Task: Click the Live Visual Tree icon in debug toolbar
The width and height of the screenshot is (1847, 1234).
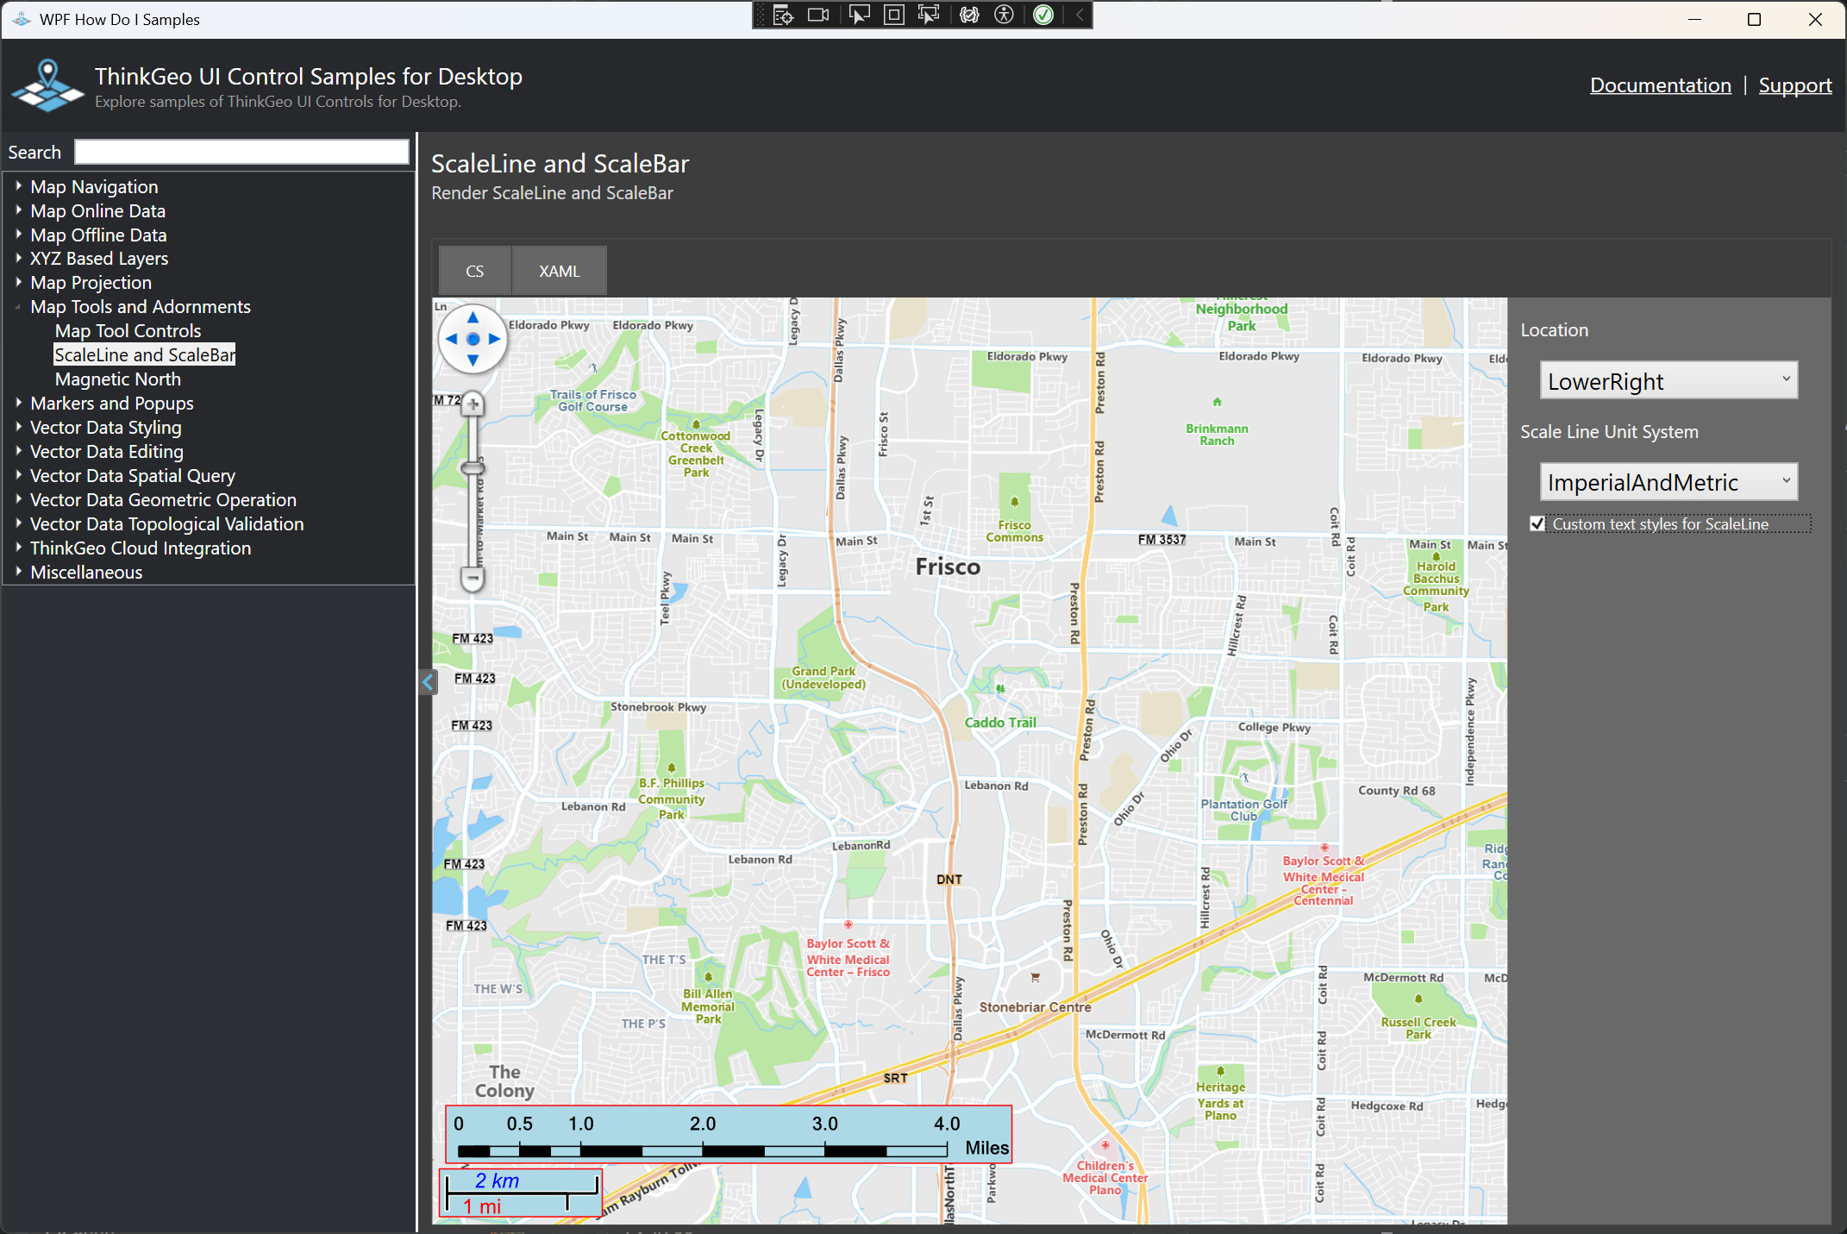Action: coord(783,15)
